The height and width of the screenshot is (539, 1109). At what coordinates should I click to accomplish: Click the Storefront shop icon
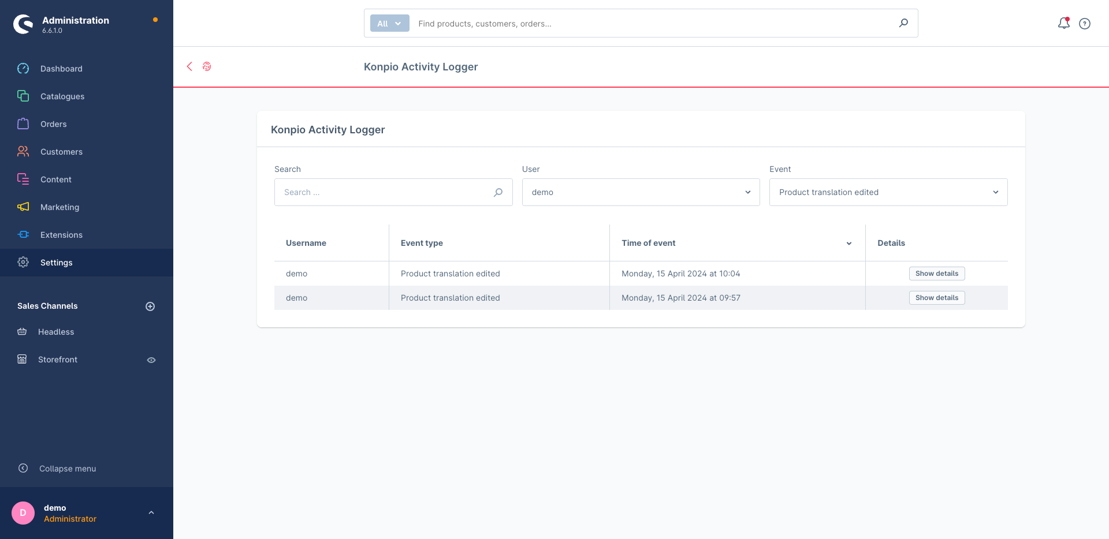tap(22, 359)
